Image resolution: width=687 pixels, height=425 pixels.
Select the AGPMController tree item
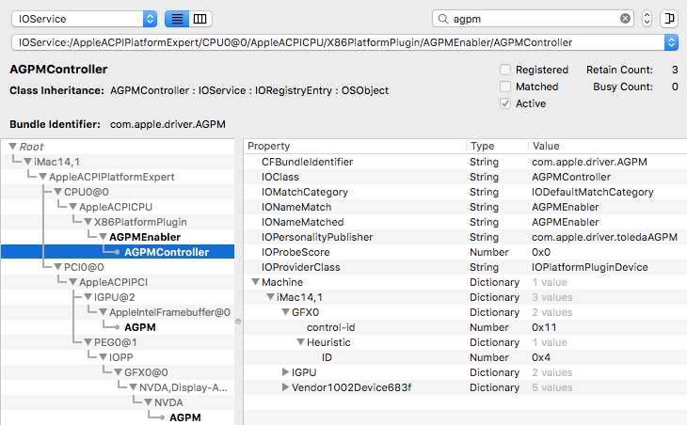pyautogui.click(x=167, y=252)
